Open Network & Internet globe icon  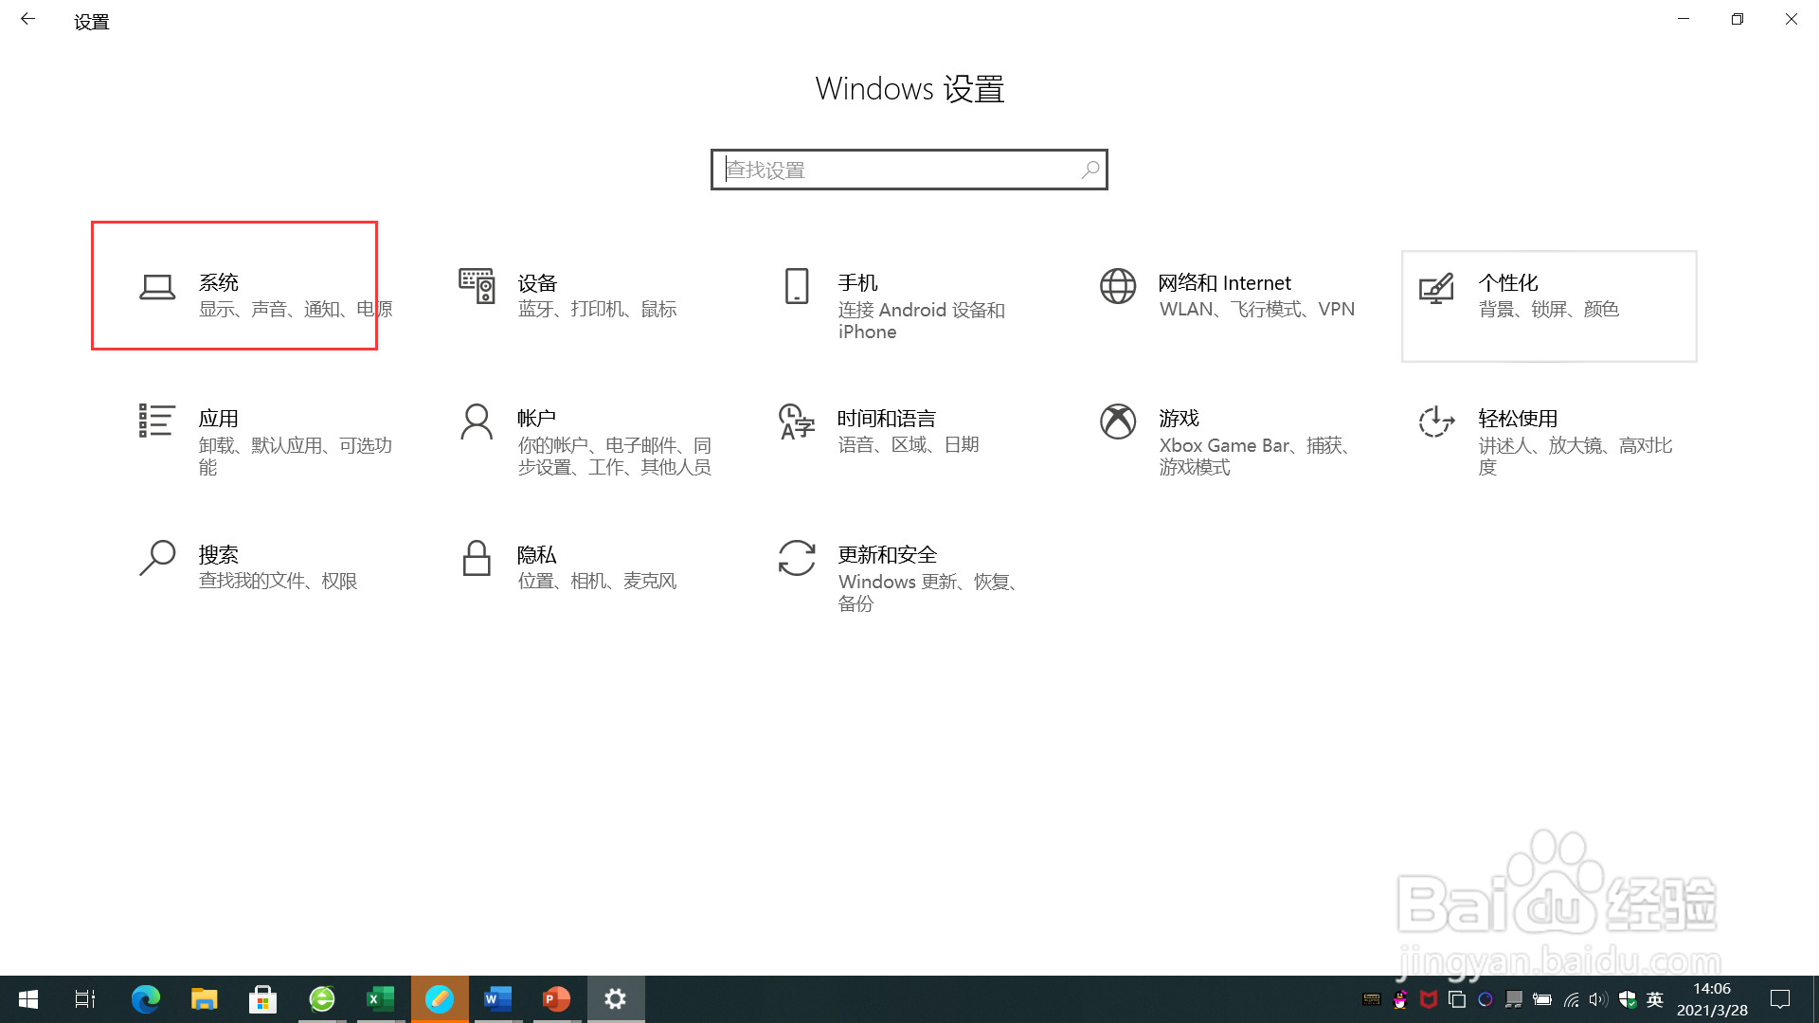(x=1118, y=286)
